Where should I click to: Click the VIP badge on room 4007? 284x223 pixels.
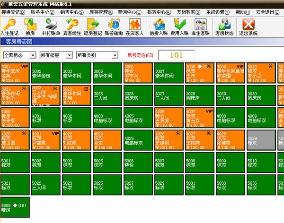tap(209, 111)
